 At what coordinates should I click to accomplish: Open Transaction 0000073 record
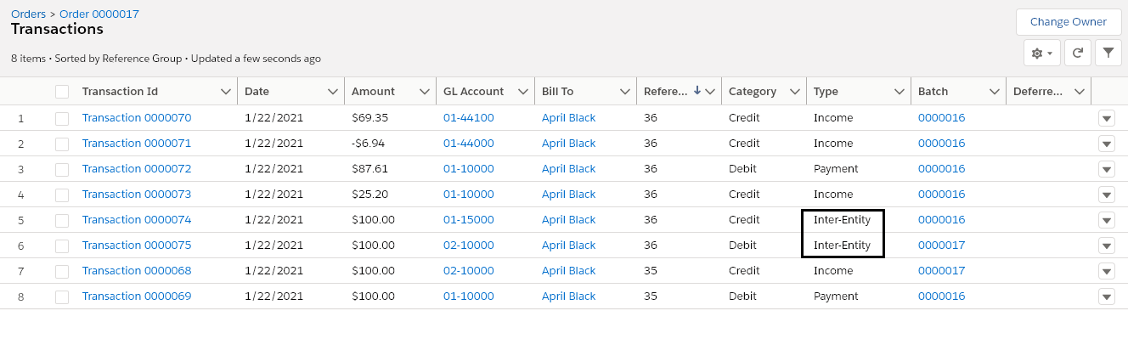click(136, 195)
